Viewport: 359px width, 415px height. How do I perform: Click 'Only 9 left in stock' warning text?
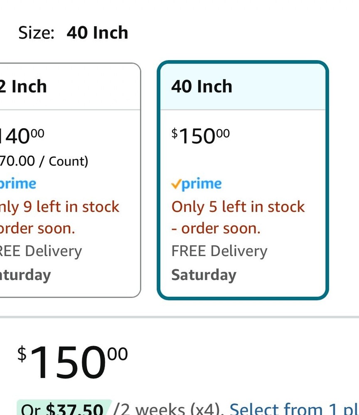click(60, 207)
